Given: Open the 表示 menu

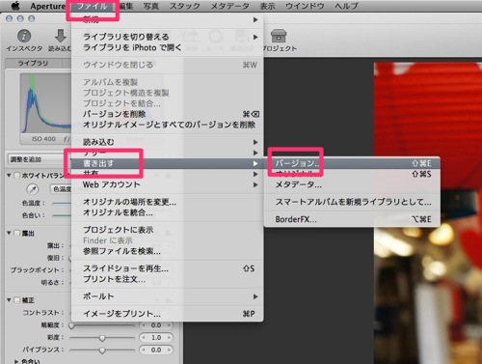Looking at the screenshot, I should [267, 6].
